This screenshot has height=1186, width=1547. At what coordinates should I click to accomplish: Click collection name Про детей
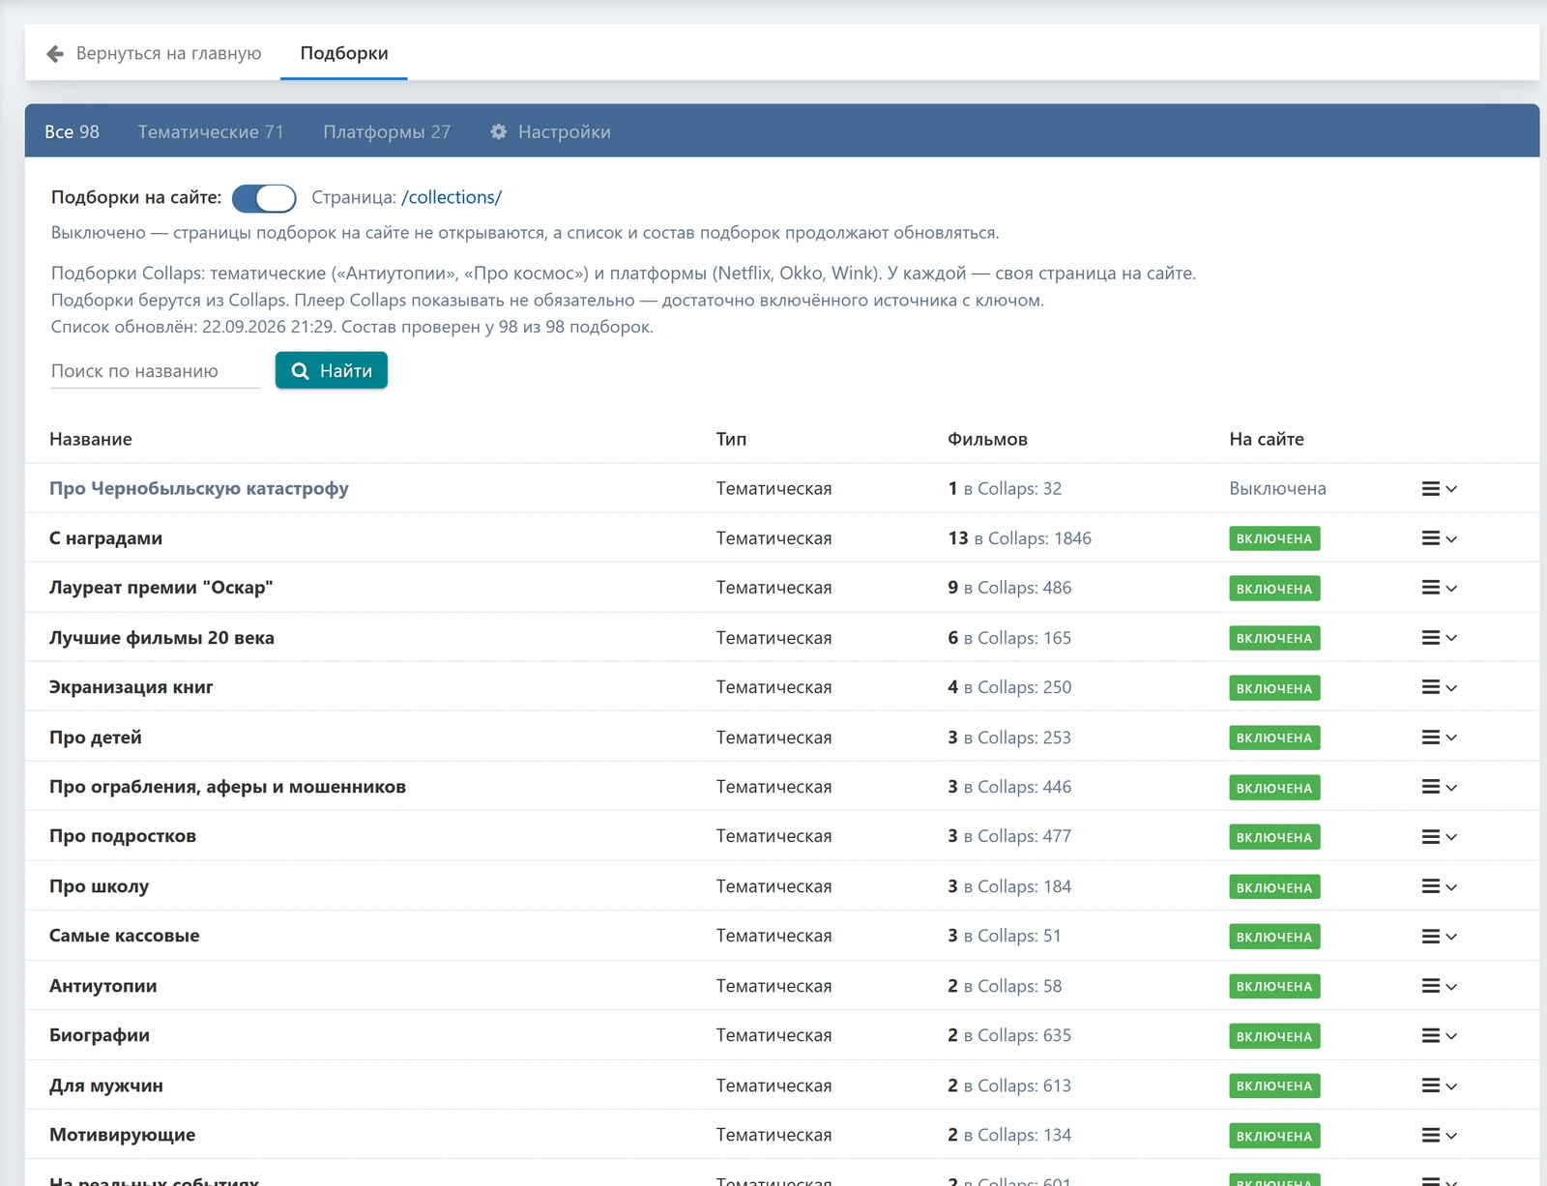pos(96,738)
